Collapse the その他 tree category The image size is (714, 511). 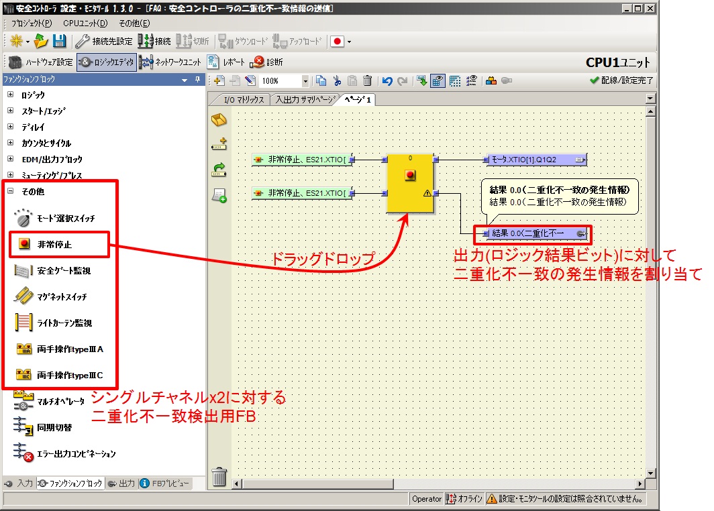coord(10,191)
